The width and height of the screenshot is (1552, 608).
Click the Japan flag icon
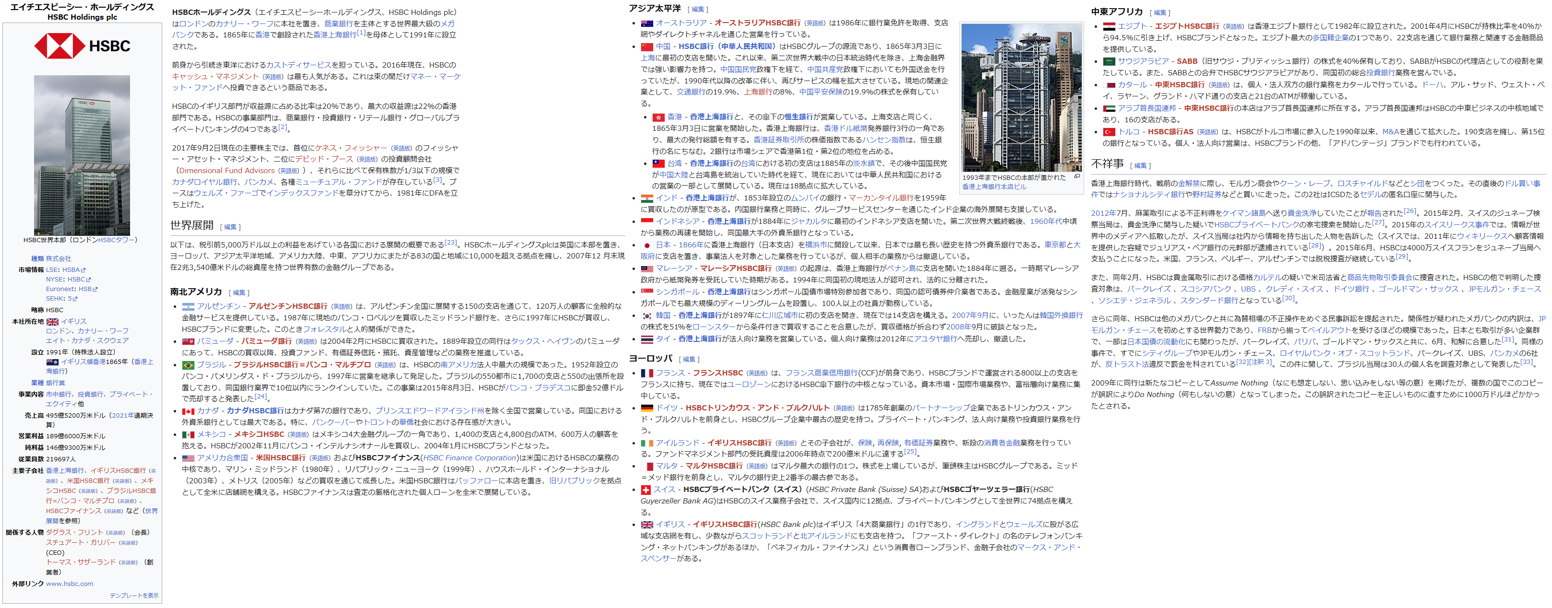tap(646, 245)
